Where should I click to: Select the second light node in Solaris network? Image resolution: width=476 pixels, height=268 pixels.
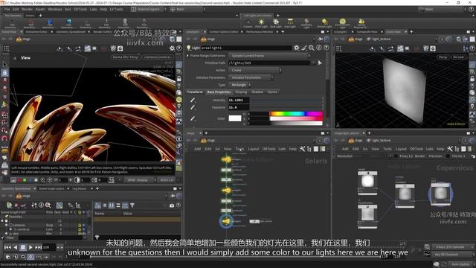click(x=226, y=191)
